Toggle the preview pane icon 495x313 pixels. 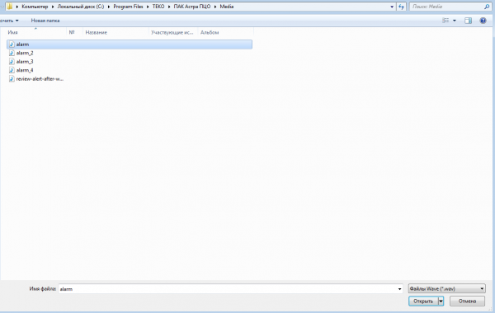[x=468, y=21]
